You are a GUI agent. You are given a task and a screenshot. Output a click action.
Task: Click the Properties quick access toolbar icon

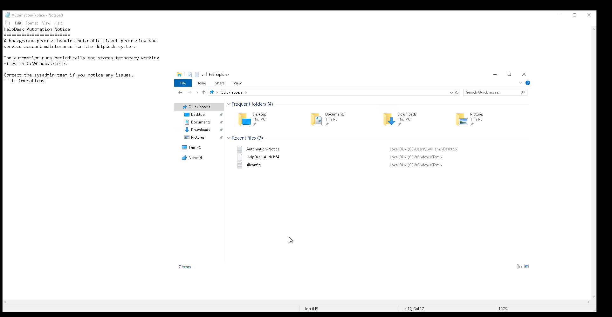coord(190,75)
